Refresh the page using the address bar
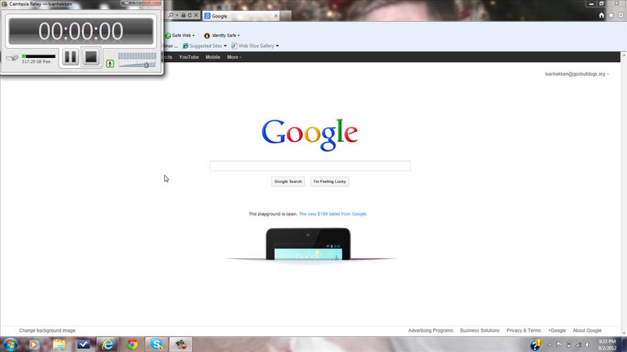Viewport: 627px width, 352px height. tap(190, 15)
